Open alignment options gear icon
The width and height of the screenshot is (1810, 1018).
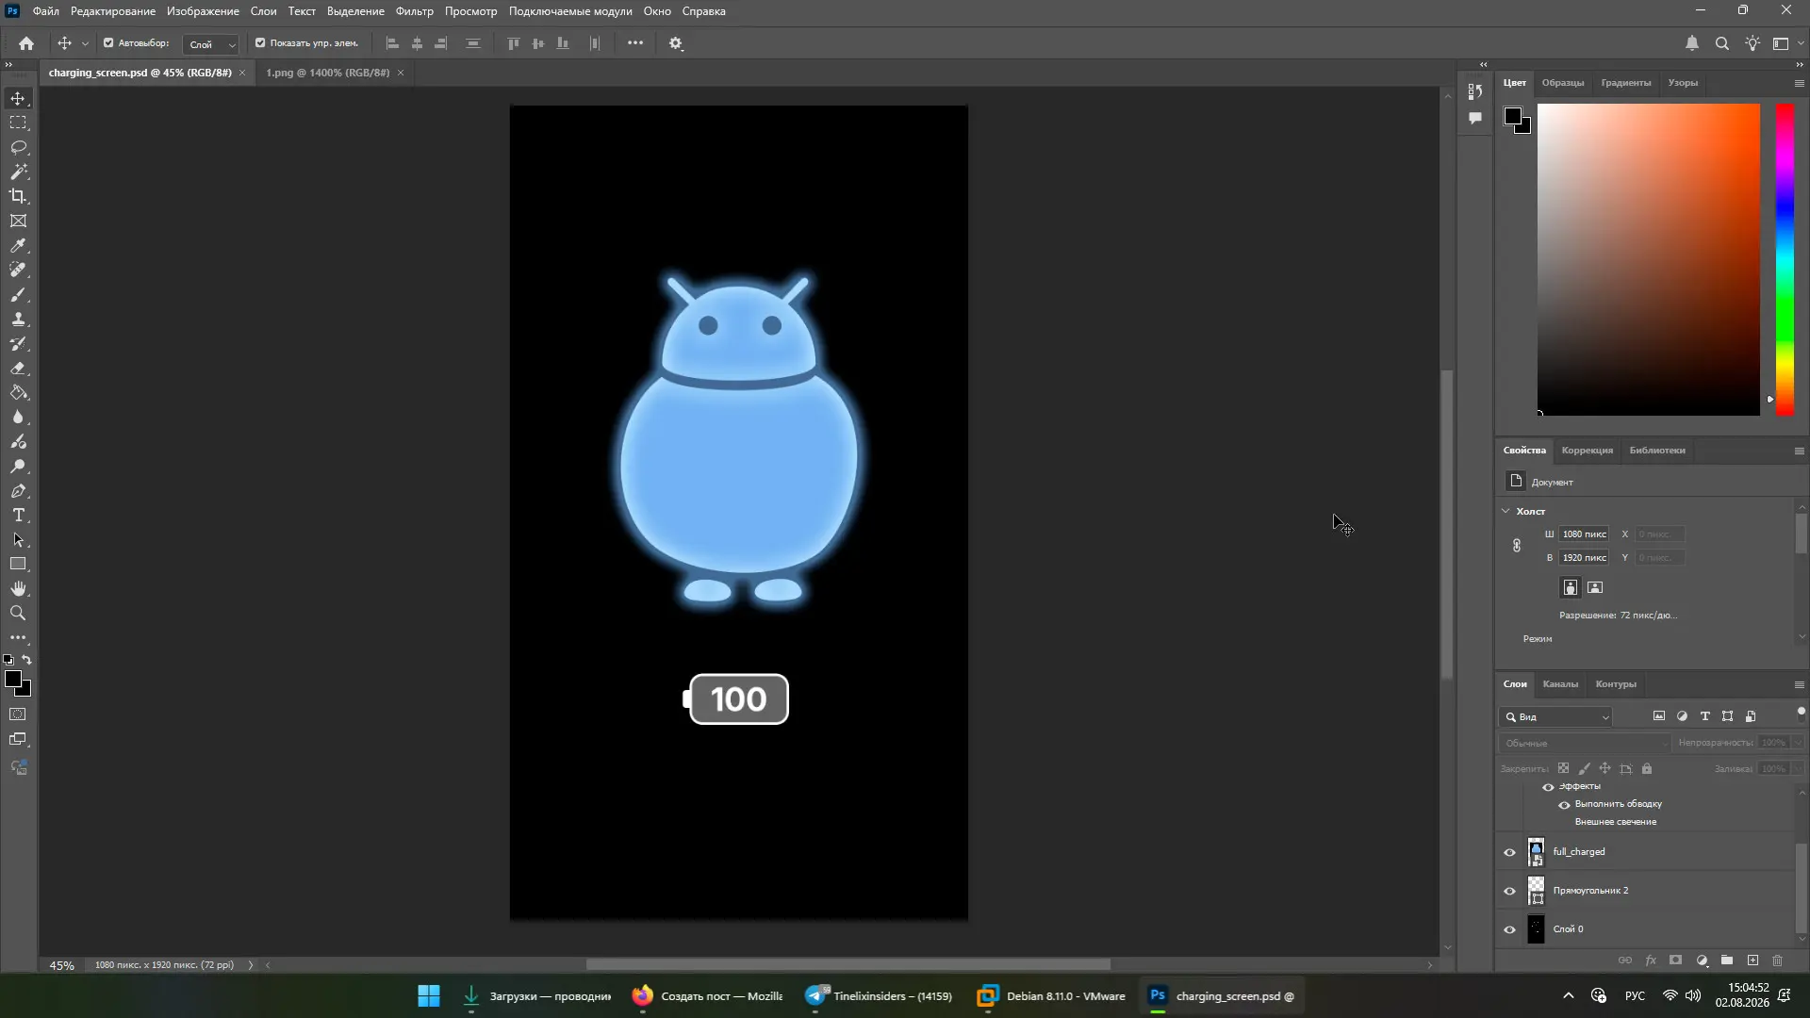point(676,43)
